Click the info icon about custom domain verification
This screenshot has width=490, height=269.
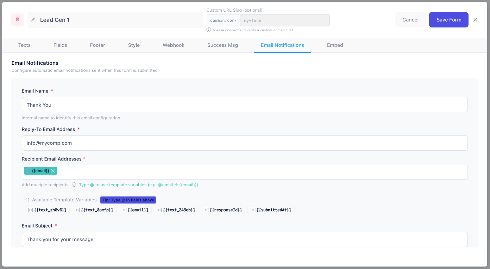pyautogui.click(x=209, y=30)
